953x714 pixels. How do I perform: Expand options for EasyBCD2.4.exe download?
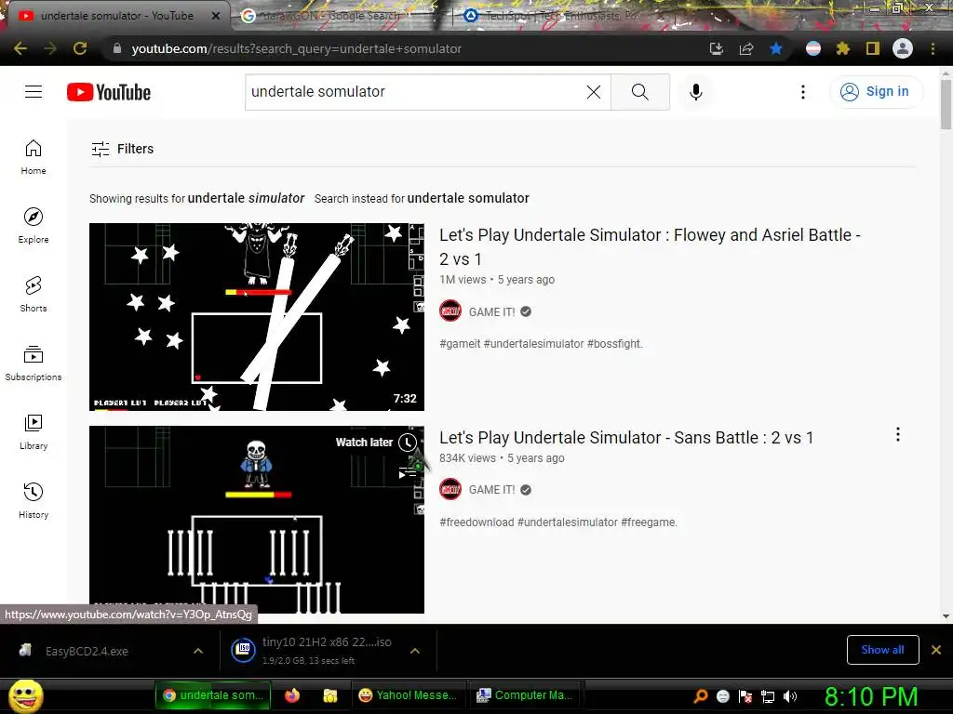coord(198,651)
